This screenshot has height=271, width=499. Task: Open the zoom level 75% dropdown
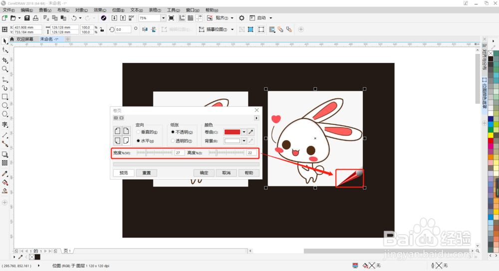(x=163, y=18)
